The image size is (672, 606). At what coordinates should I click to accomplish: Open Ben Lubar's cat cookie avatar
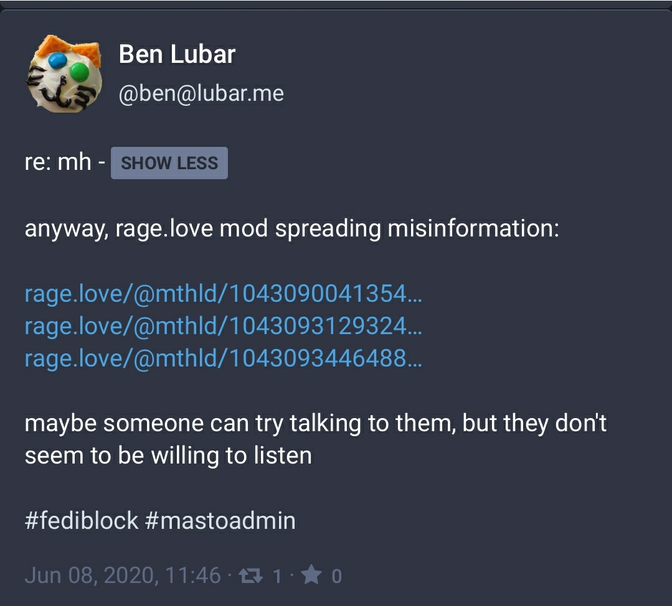(64, 73)
